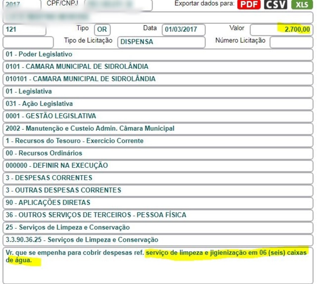Export data as PDF
This screenshot has width=317, height=284.
click(x=248, y=5)
